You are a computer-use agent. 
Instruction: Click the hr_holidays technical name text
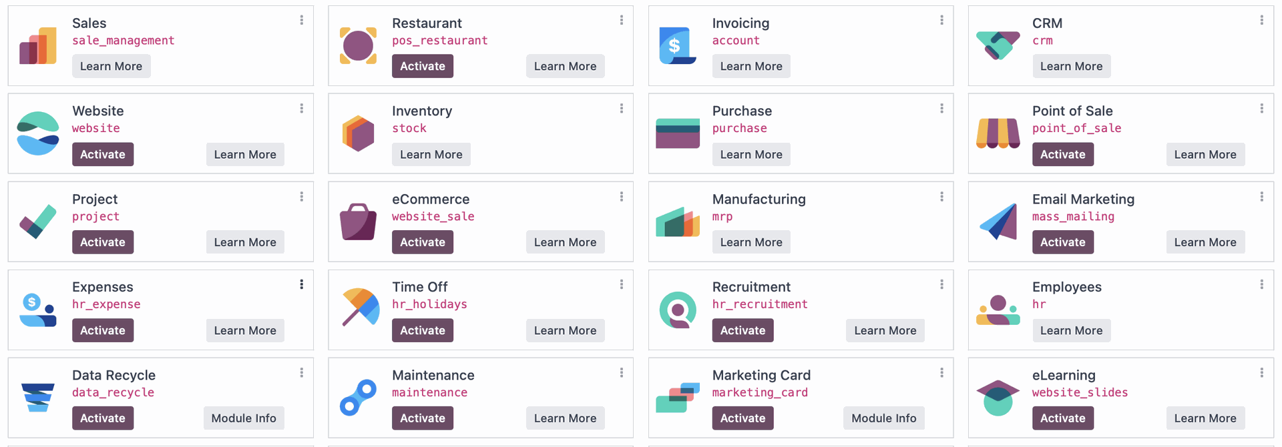[x=429, y=304]
